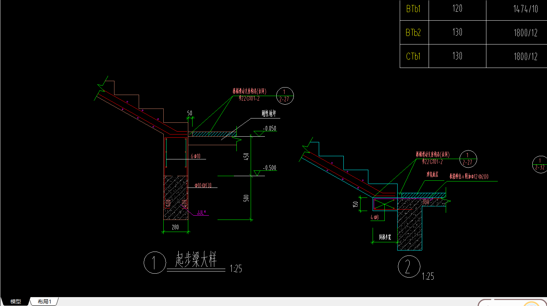Select the 板筋伸出+附加Φ12@200 annotation
Image resolution: width=547 pixels, height=306 pixels.
469,176
